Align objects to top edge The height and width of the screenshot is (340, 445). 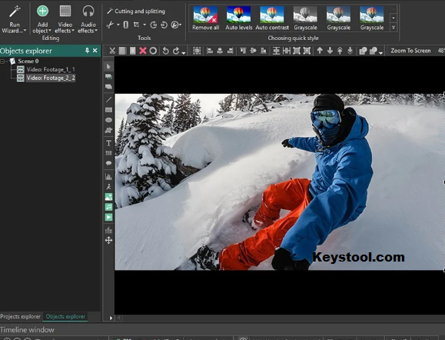pyautogui.click(x=243, y=51)
